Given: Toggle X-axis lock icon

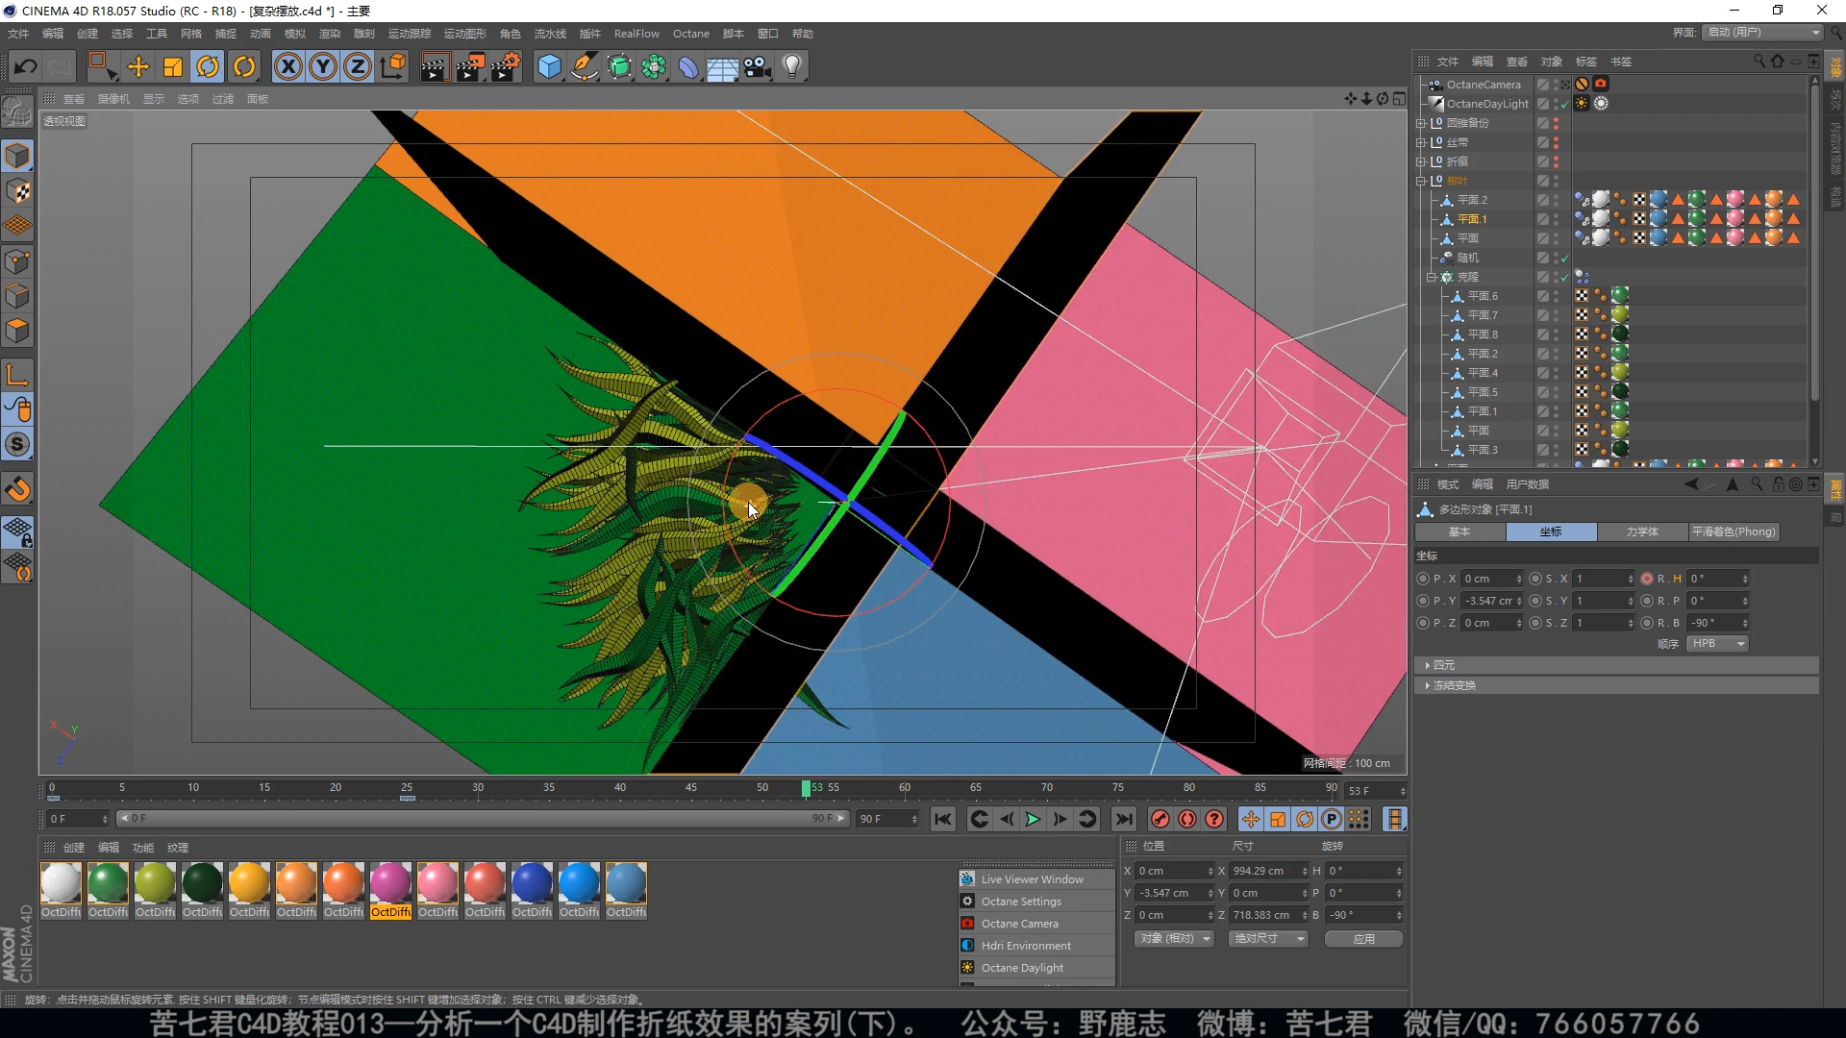Looking at the screenshot, I should 287,66.
